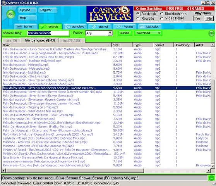
Task: Click the green Overnet globe logo icon
Action: [x=11, y=14]
